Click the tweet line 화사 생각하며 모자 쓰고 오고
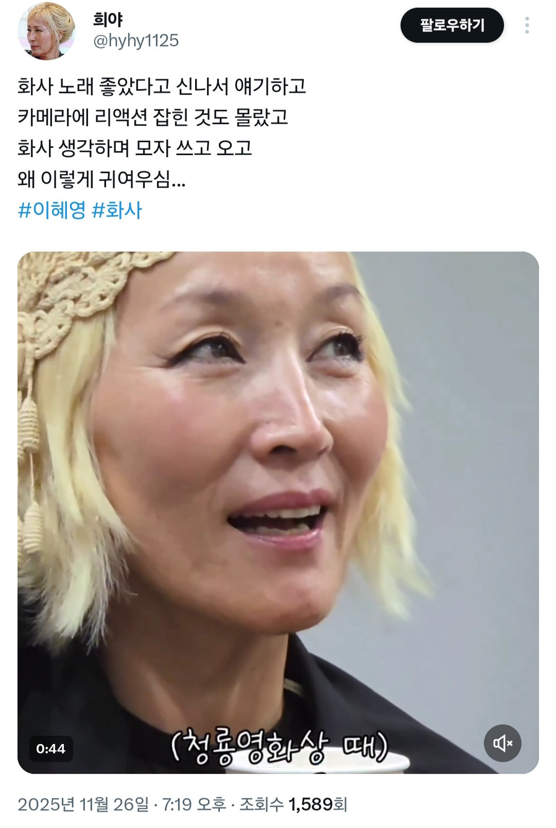Viewport: 556px width, 828px height. pos(135,148)
